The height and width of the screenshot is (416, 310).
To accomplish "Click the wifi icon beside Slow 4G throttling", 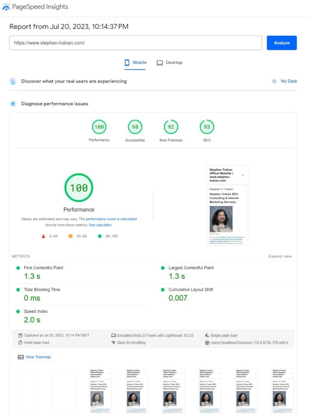I will (x=114, y=342).
